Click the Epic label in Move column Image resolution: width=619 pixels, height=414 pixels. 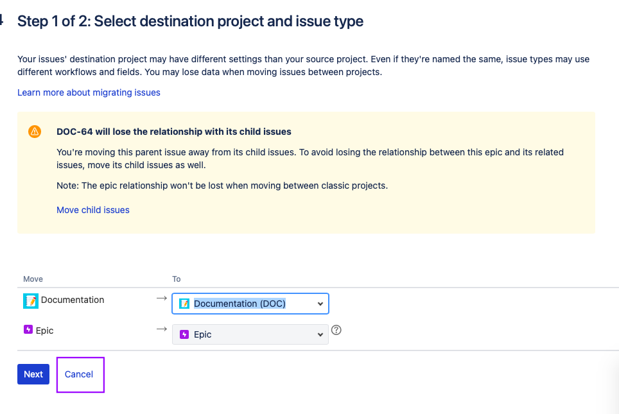coord(45,331)
